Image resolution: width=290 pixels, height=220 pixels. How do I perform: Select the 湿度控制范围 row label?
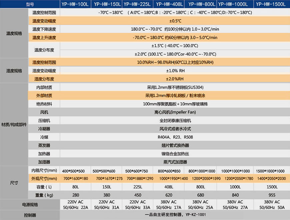click(44, 62)
